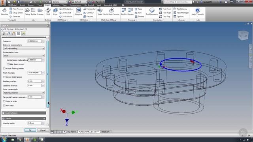Choose turning Profile tool
This screenshot has height=142, width=253.
[124, 11]
